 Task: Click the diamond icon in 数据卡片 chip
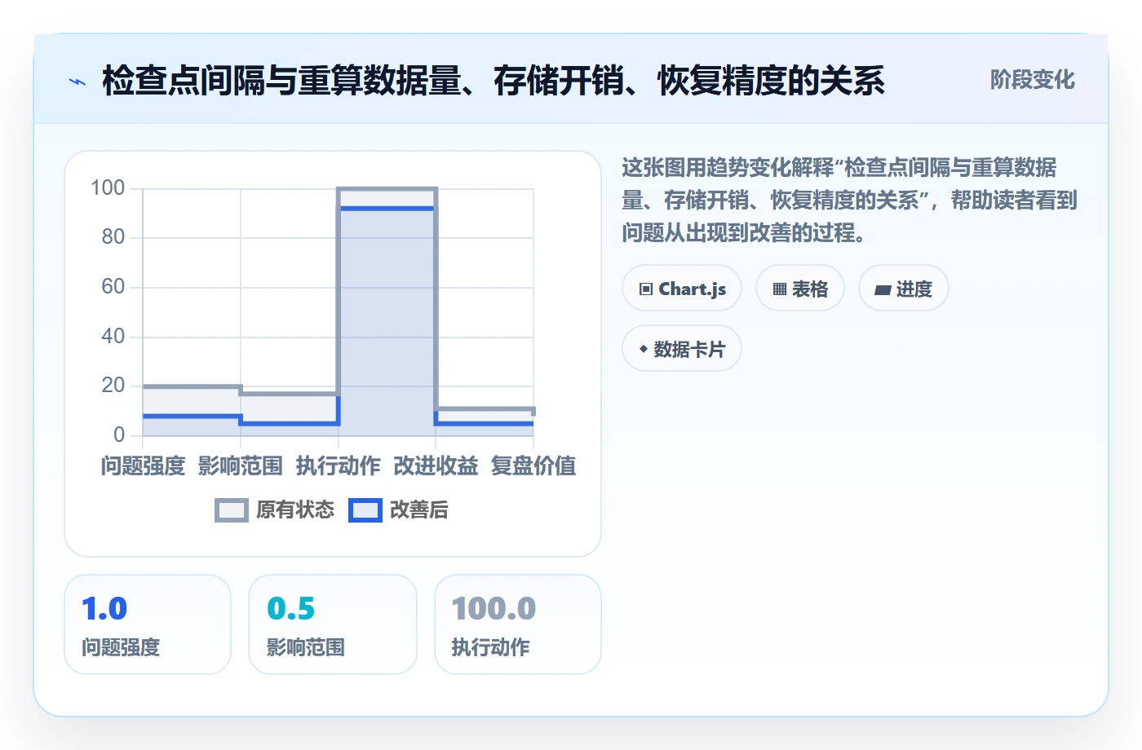[x=644, y=349]
